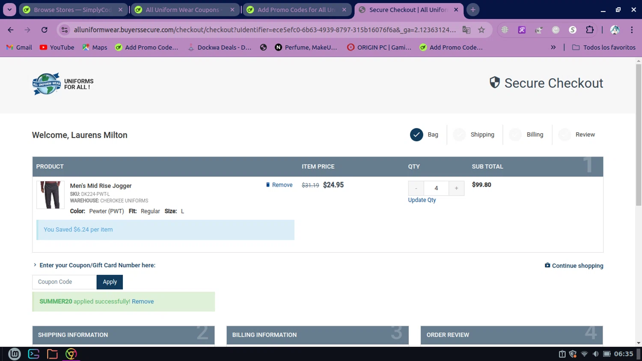Open the purple R extension
The image size is (642, 361).
(x=522, y=30)
